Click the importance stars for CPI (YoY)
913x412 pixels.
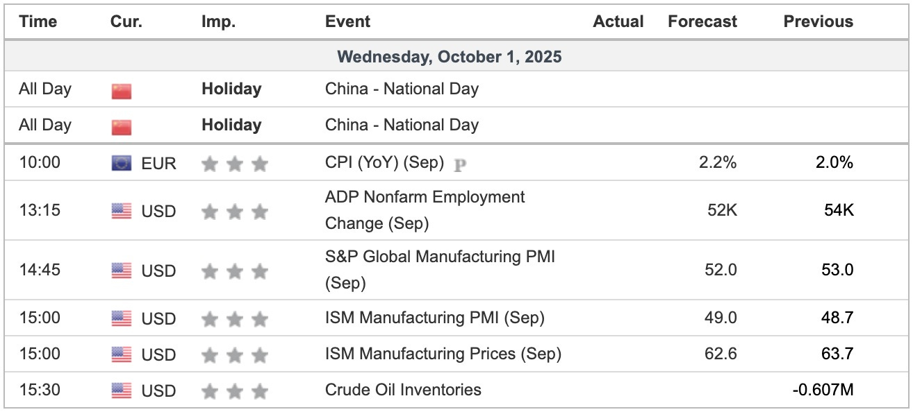pos(234,164)
